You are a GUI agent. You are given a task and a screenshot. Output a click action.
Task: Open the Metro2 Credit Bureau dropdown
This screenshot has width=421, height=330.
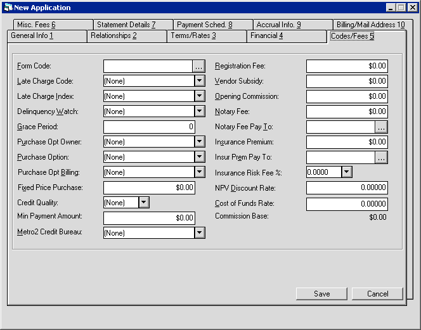[x=200, y=233]
